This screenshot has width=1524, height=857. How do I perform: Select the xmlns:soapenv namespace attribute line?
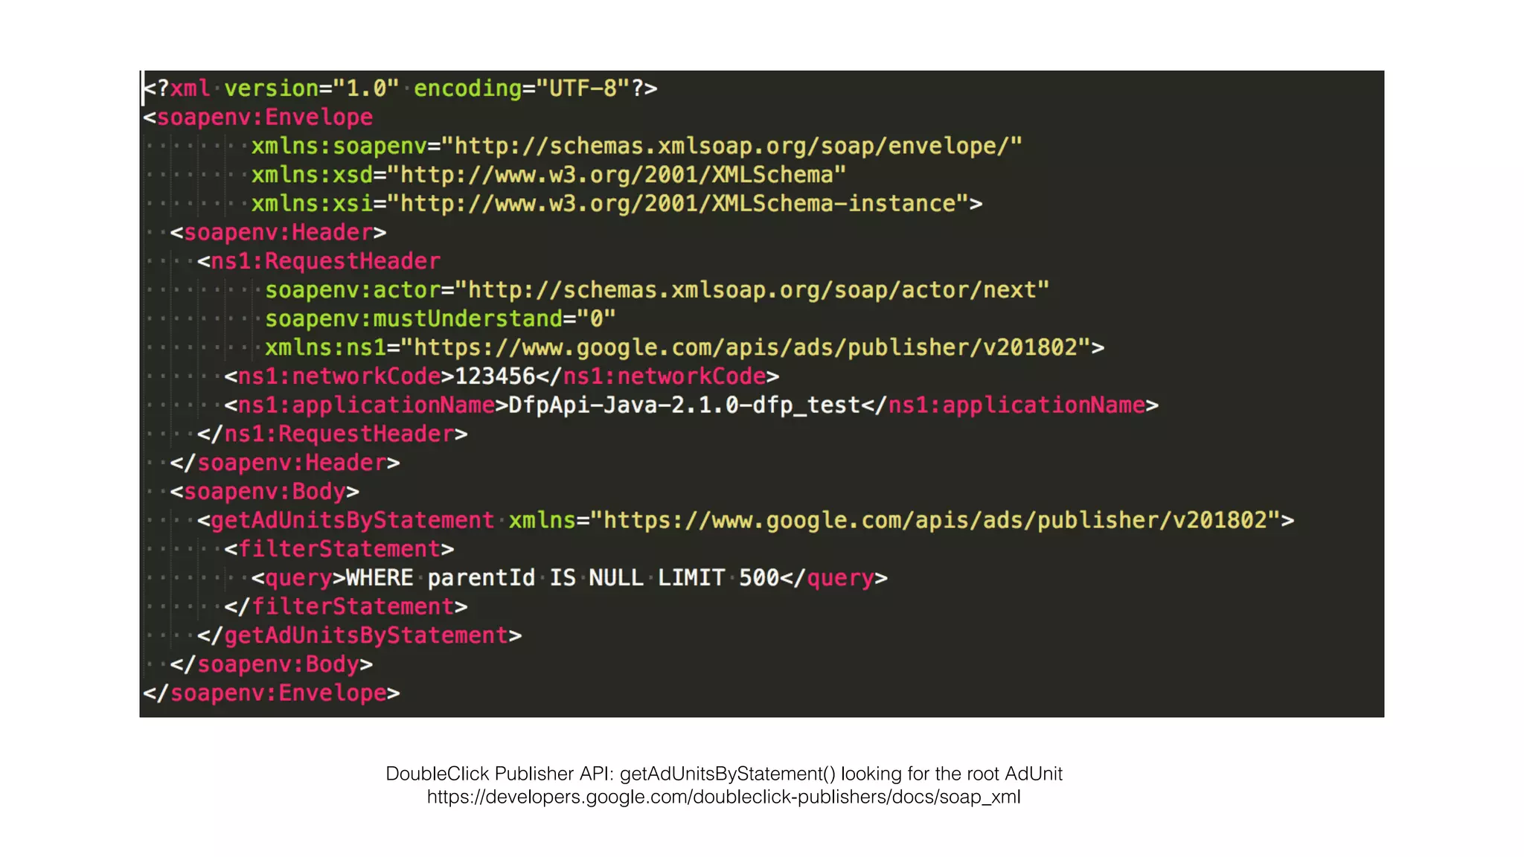(x=636, y=147)
